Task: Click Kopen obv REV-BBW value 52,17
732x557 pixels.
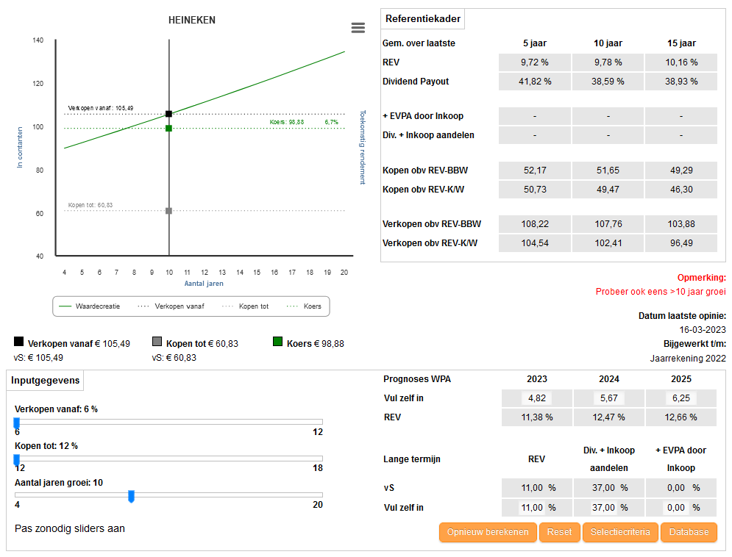Action: (535, 170)
